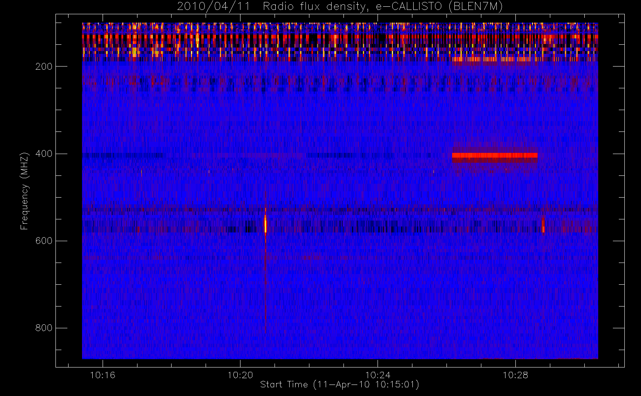Click the 10:20 time tick label

(x=240, y=375)
